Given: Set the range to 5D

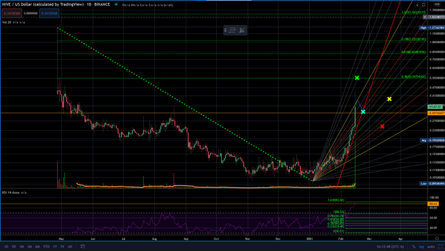Looking at the screenshot, I should click(14, 247).
